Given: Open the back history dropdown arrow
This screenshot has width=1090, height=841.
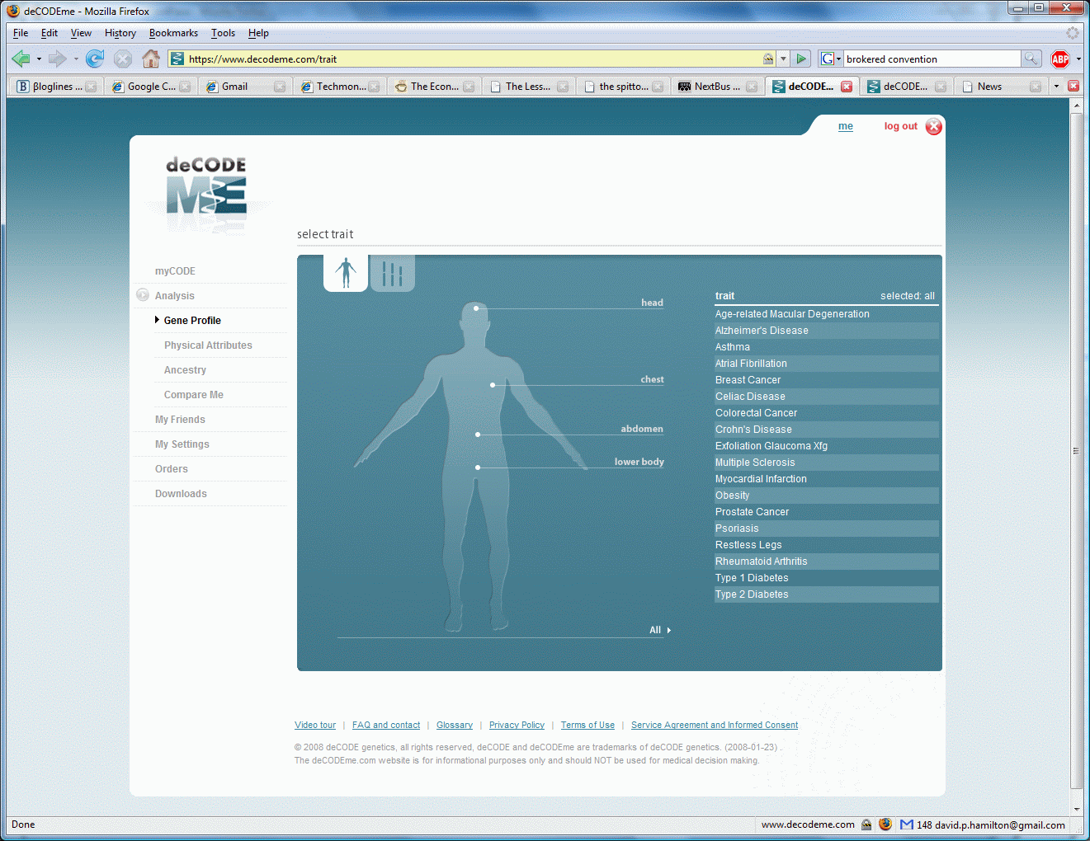Looking at the screenshot, I should 39,59.
